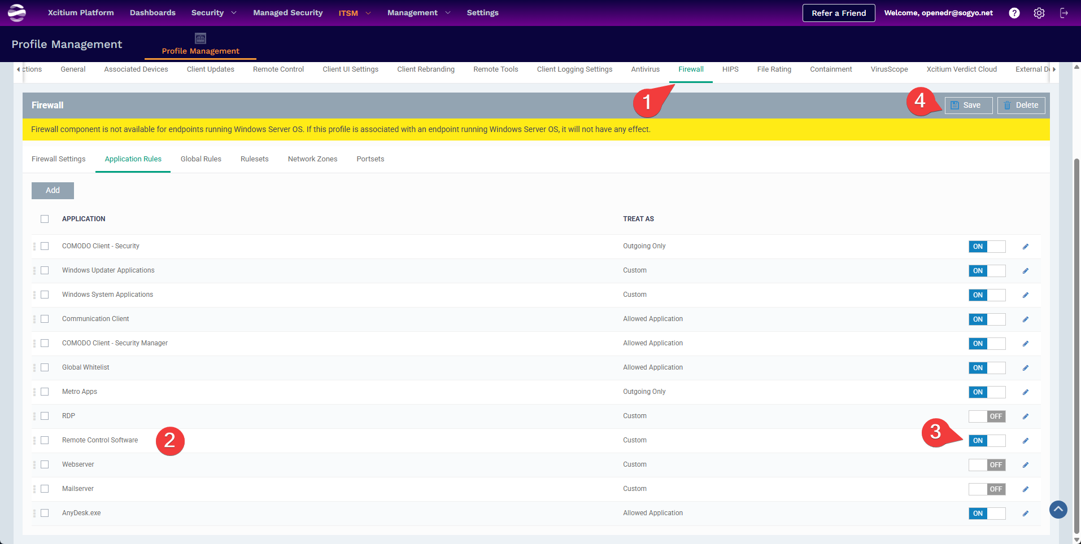Open the Xcitium Platform link
Viewport: 1081px width, 544px height.
[81, 12]
